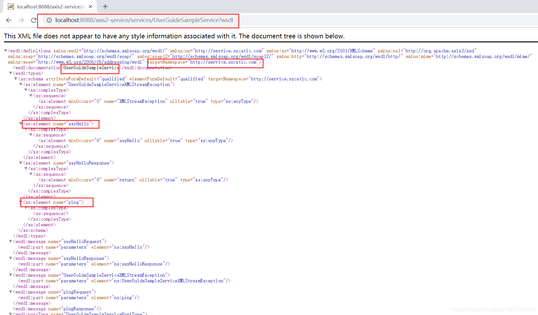Click element="ns:sayHello" part line
The width and height of the screenshot is (538, 315).
[x=84, y=247]
